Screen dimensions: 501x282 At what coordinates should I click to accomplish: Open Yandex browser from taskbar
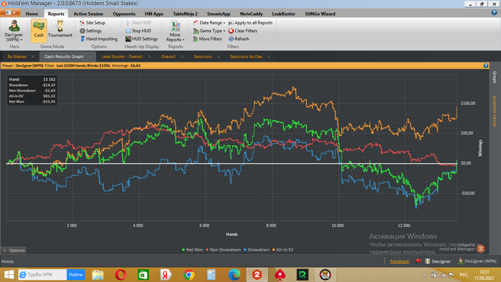point(166,275)
